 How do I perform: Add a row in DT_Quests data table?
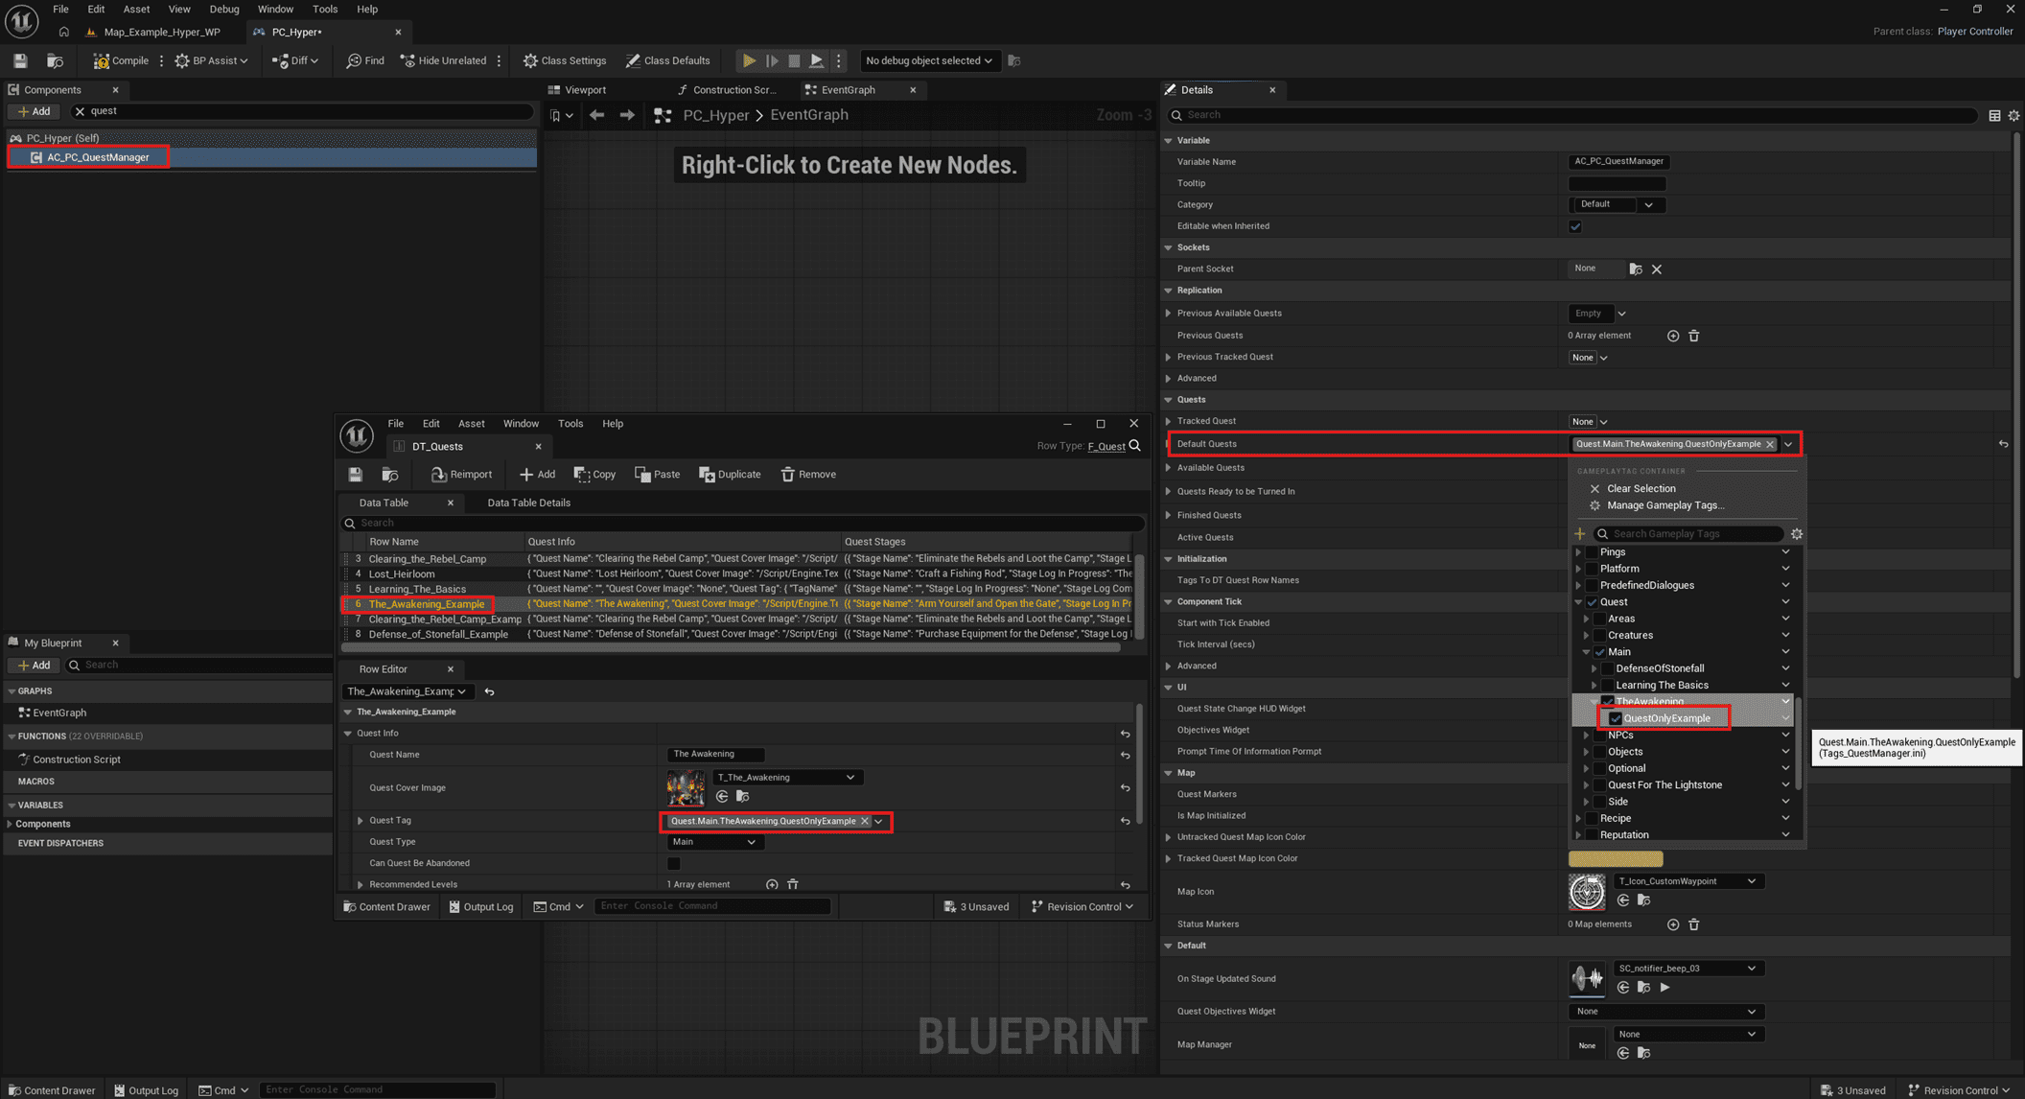coord(537,475)
